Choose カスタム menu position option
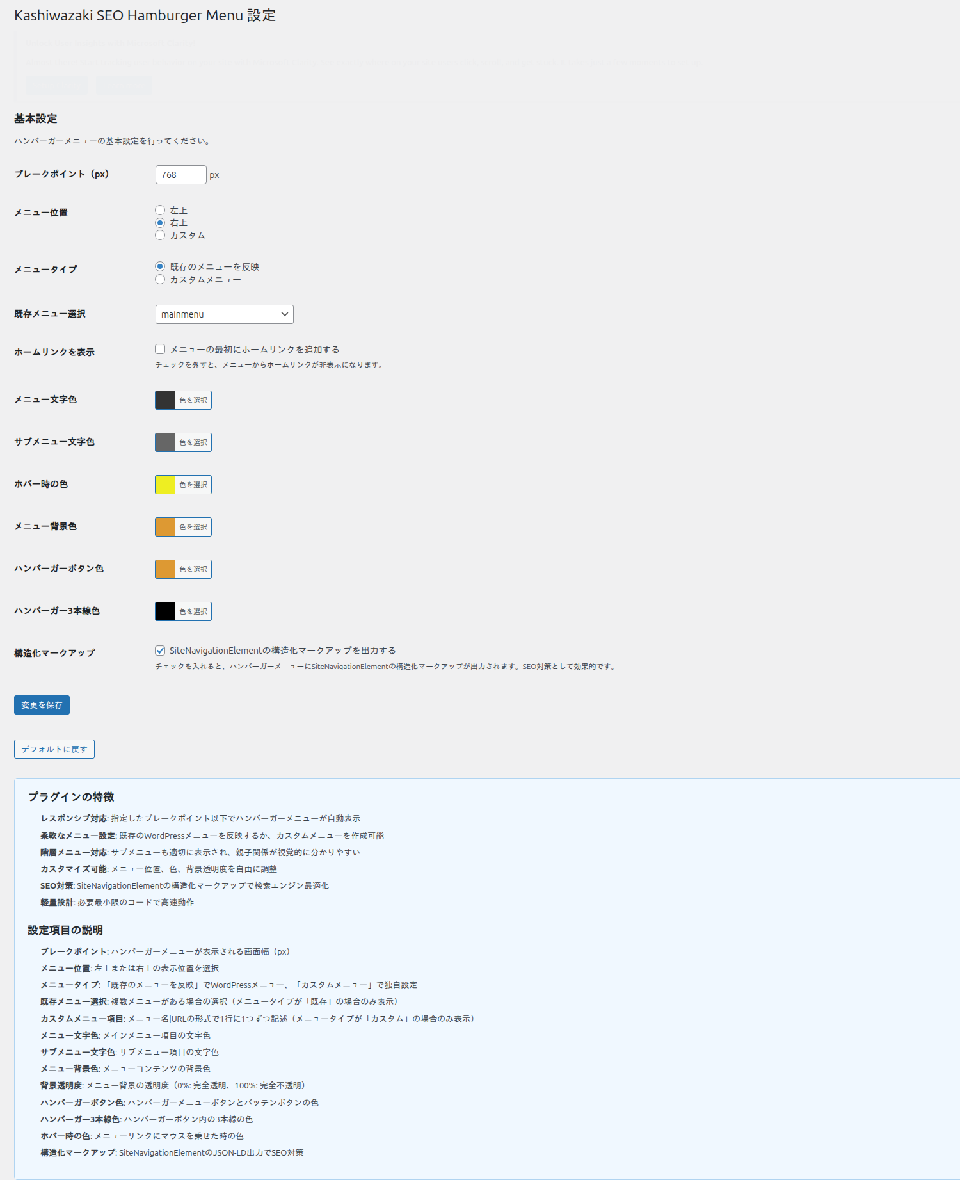This screenshot has height=1180, width=960. coord(160,235)
